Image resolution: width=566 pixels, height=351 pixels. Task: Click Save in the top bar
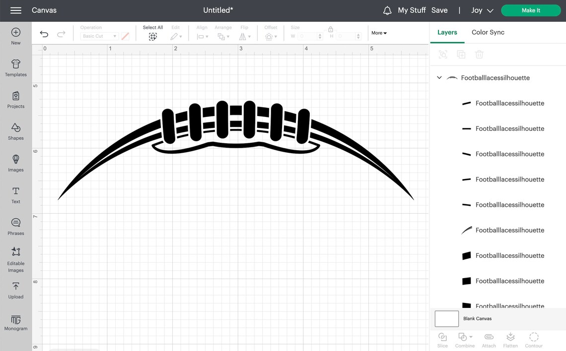pos(439,10)
